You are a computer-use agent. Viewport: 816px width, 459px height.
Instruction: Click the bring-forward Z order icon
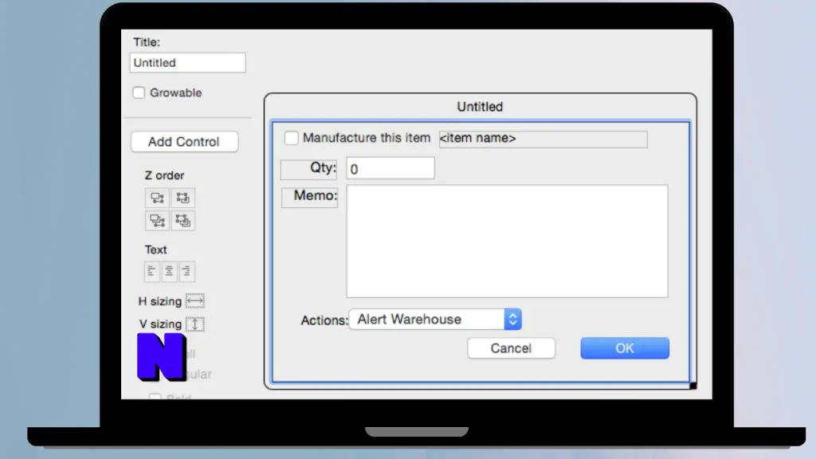[182, 198]
